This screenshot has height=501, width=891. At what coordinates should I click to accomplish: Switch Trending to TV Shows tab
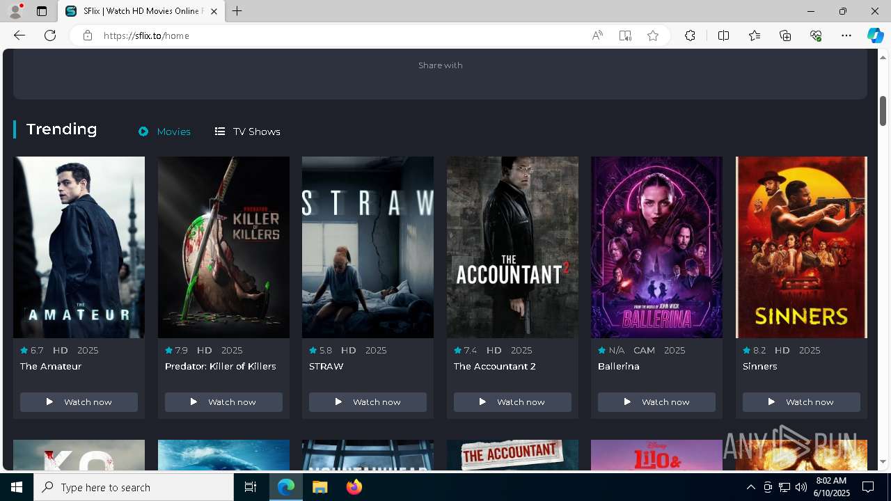[x=247, y=132]
